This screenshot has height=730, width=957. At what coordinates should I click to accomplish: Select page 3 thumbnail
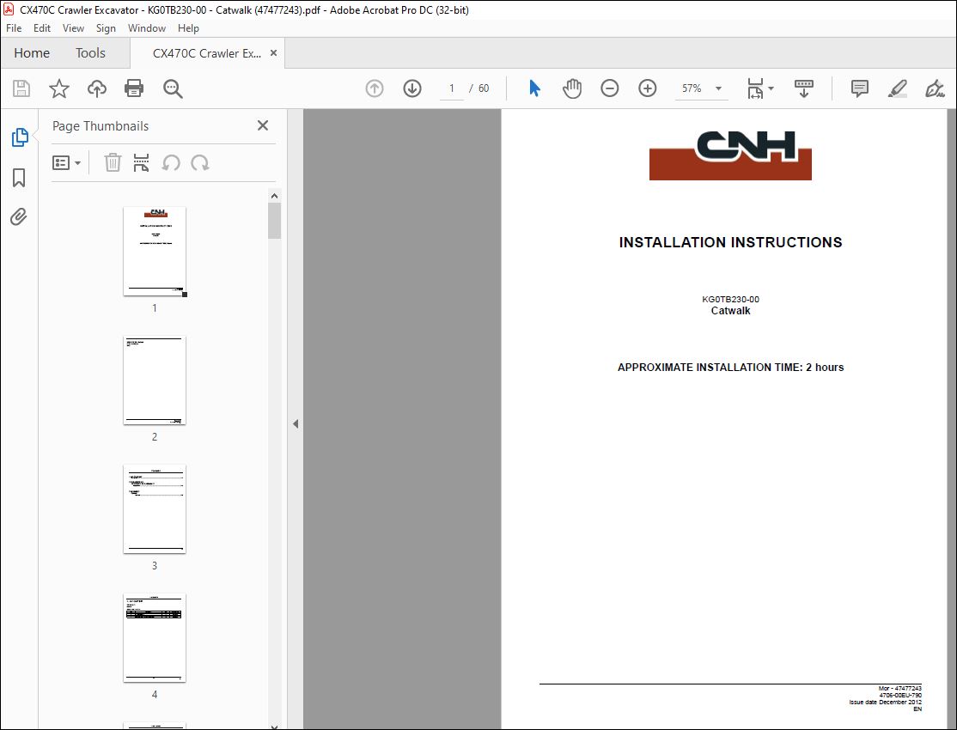pos(155,509)
